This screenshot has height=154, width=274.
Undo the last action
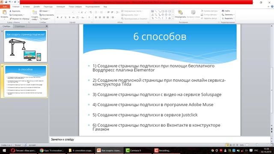click(x=10, y=2)
